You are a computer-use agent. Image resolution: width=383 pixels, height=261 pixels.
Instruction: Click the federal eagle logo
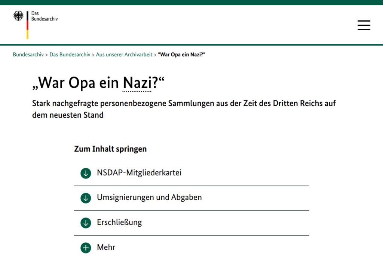18,16
